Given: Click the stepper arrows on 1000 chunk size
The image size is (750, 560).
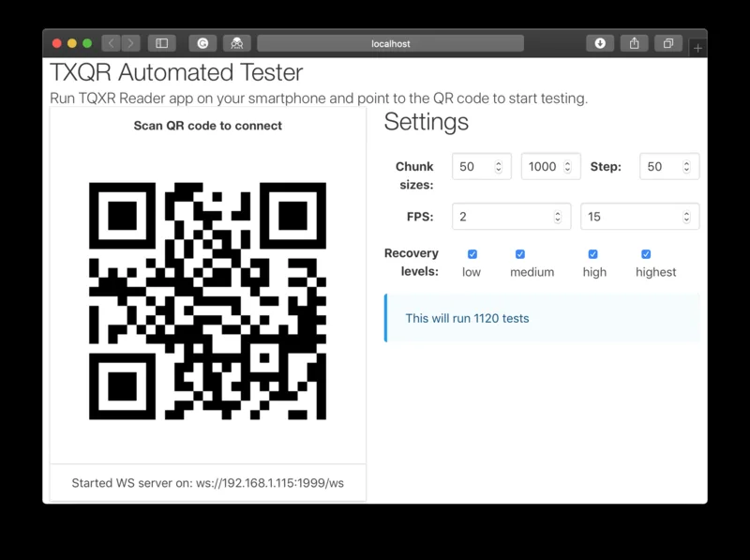Looking at the screenshot, I should tap(568, 167).
